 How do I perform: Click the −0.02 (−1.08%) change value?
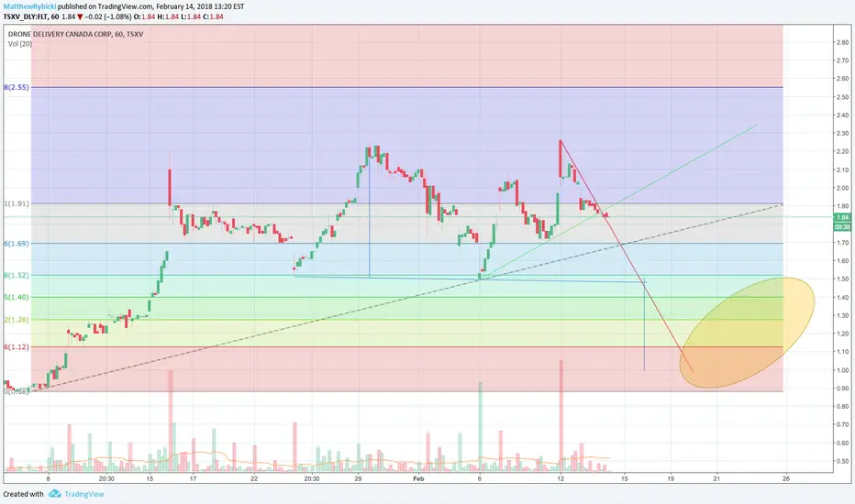point(108,16)
